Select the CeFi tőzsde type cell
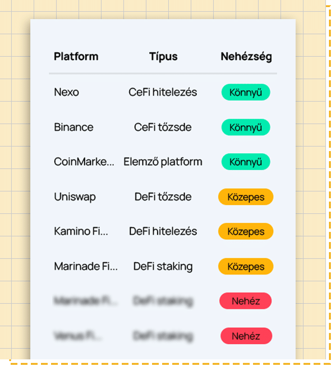 (163, 127)
